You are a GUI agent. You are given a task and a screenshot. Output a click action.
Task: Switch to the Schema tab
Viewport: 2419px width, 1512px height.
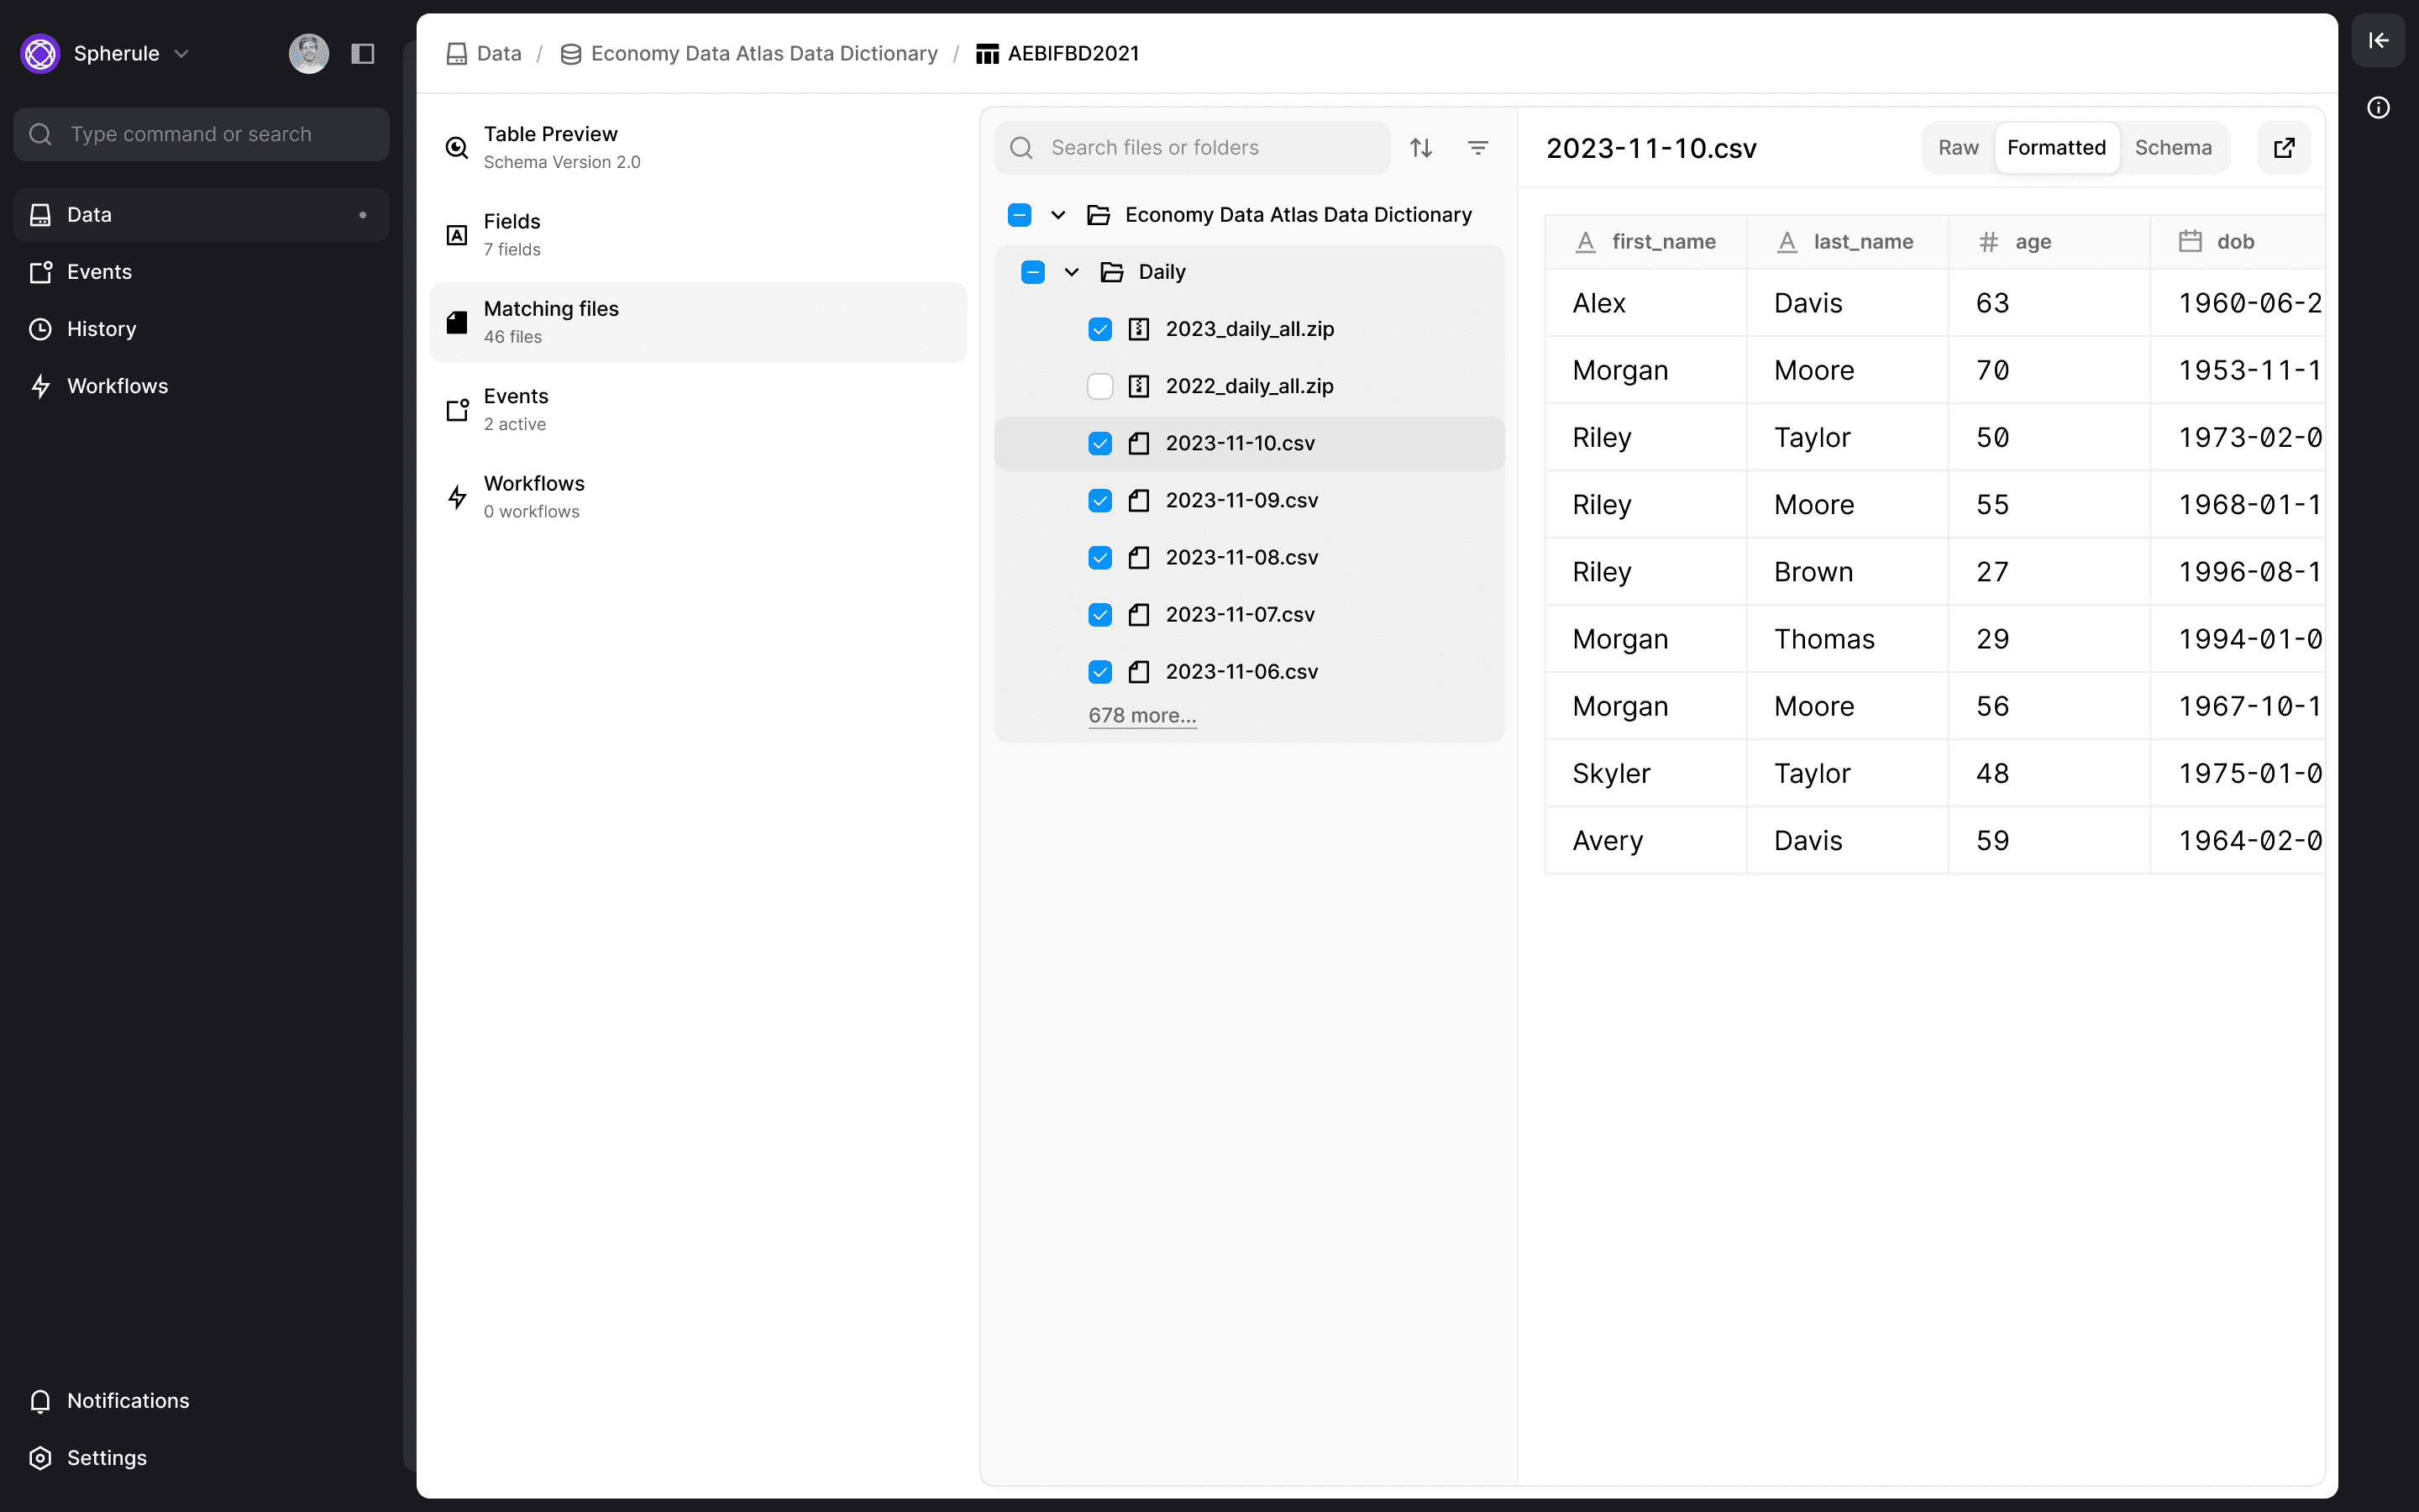pyautogui.click(x=2172, y=148)
